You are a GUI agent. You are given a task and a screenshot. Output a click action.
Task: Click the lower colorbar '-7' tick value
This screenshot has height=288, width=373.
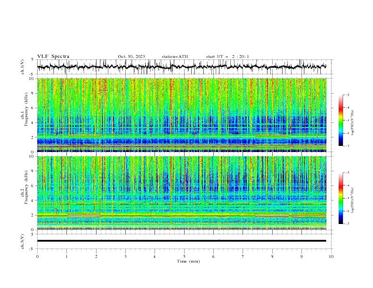347,224
